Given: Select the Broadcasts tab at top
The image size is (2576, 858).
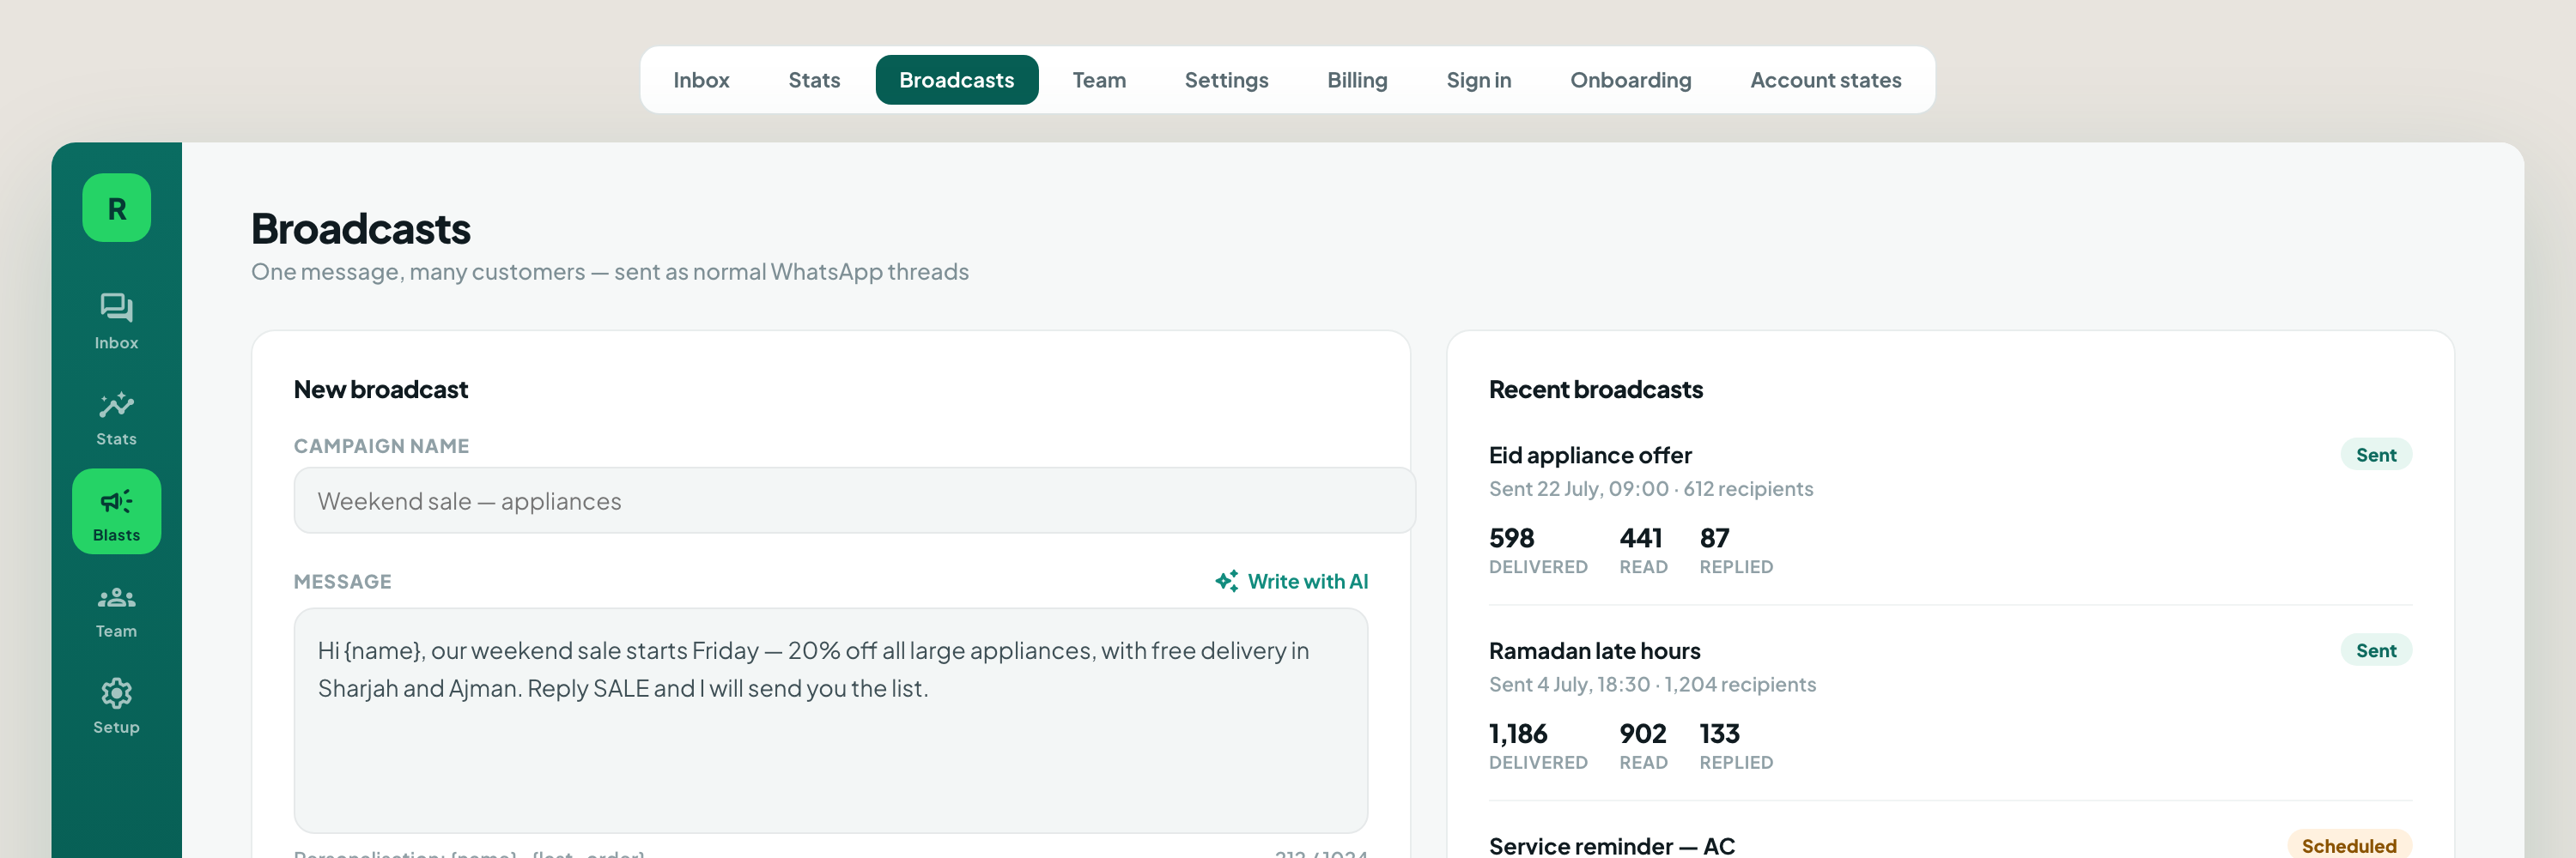Looking at the screenshot, I should 956,80.
